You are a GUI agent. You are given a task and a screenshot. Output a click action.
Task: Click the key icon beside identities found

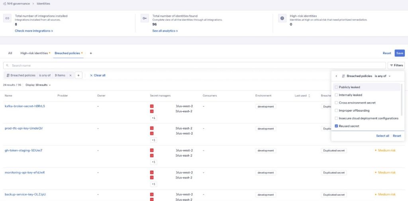point(145,18)
